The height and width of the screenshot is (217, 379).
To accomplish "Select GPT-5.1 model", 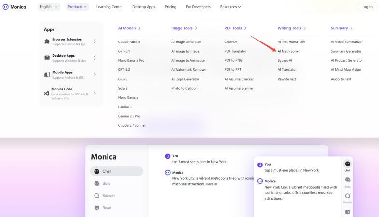I will tap(124, 51).
